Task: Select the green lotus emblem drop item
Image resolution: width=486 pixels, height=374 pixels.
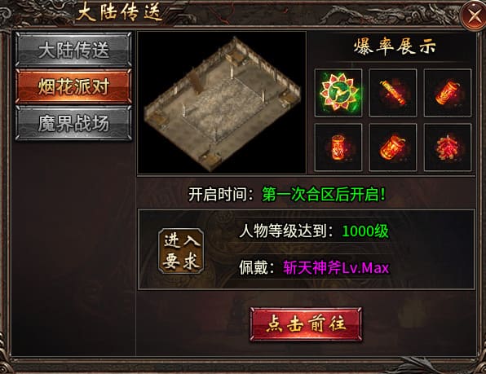Action: [338, 93]
